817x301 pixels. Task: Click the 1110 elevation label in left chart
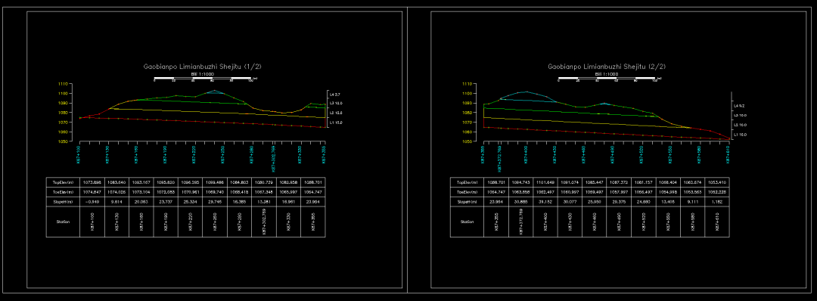(x=64, y=84)
